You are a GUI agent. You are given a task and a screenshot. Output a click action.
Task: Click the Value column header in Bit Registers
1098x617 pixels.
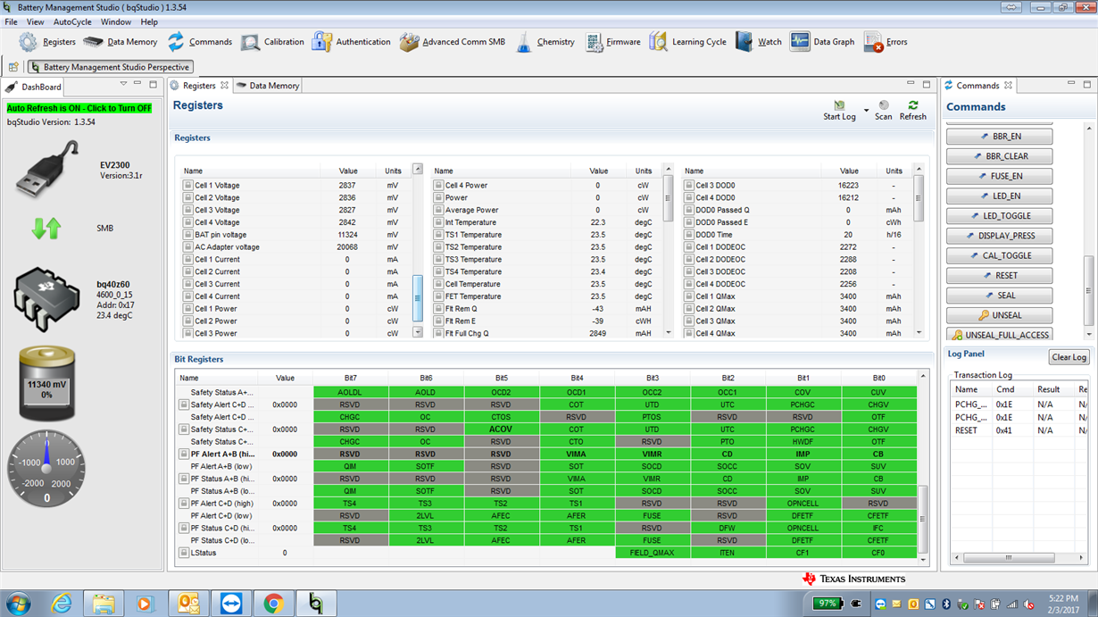(285, 378)
